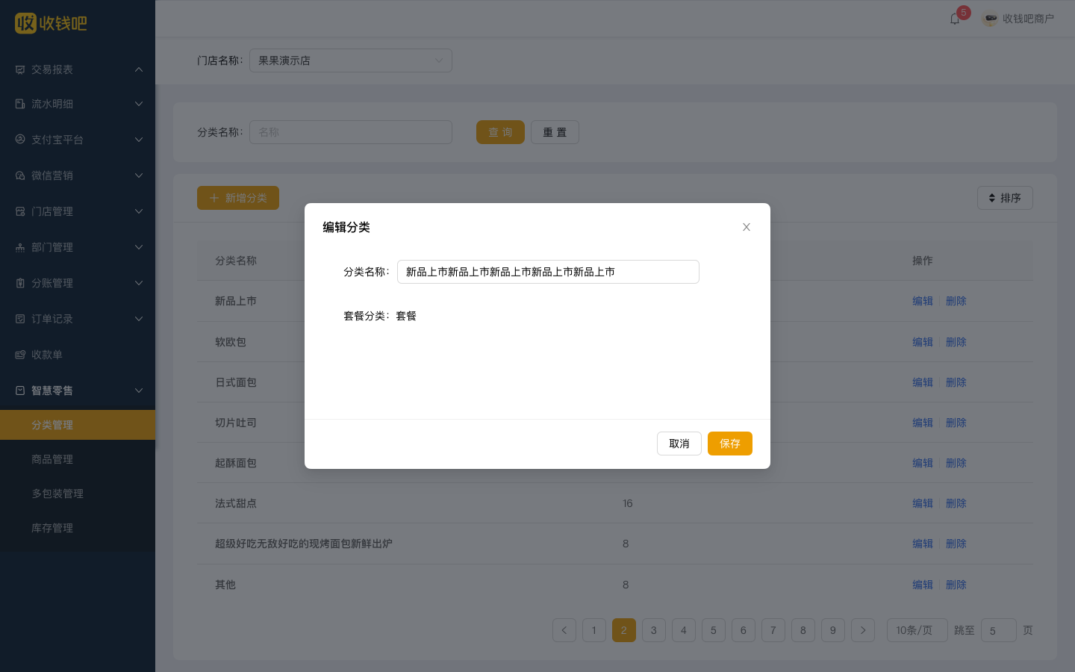The width and height of the screenshot is (1075, 672).
Task: Click the 排序 sort button
Action: tap(1005, 198)
